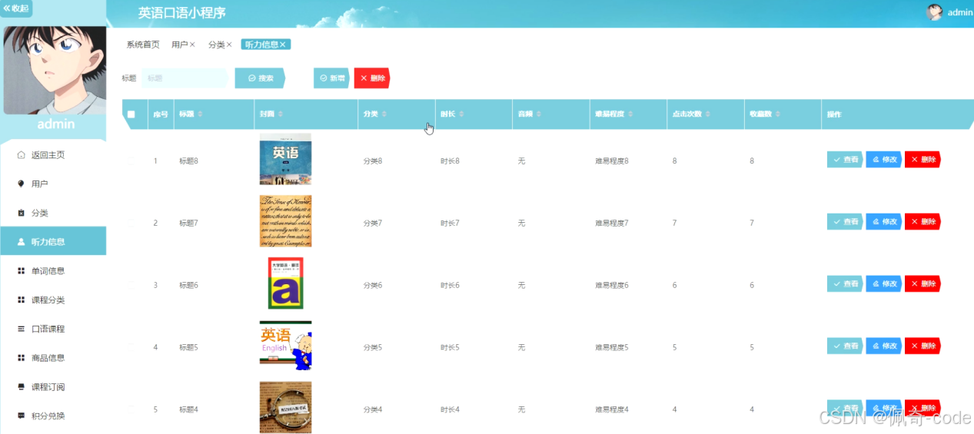This screenshot has height=434, width=974.
Task: Close the 用户 tab with its X
Action: (192, 45)
